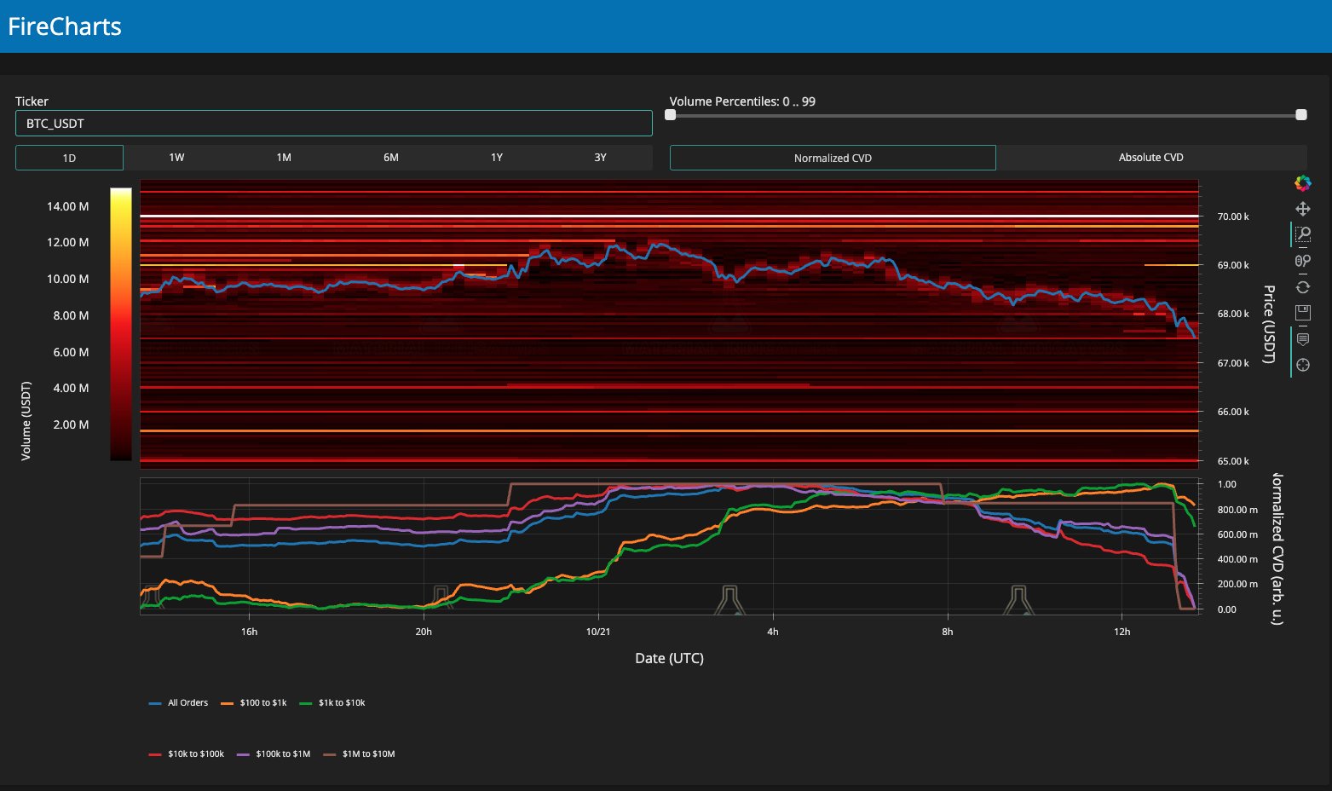Select Normalized CVD mode

click(833, 158)
